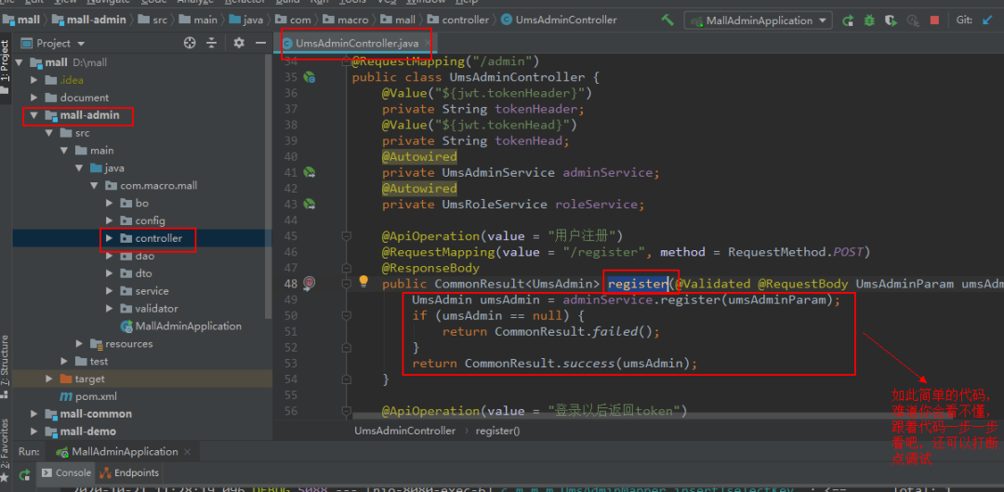Fold the annotation block at line 45
The height and width of the screenshot is (492, 1004).
347,236
